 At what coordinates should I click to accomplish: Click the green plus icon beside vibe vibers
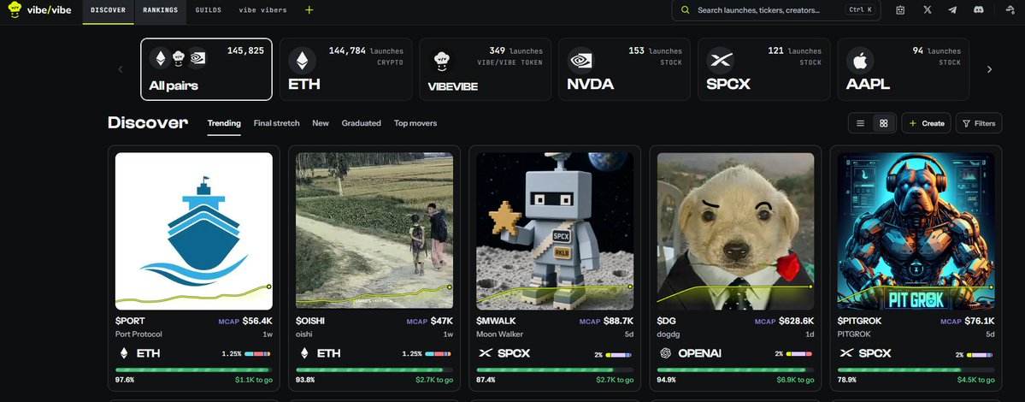coord(309,9)
